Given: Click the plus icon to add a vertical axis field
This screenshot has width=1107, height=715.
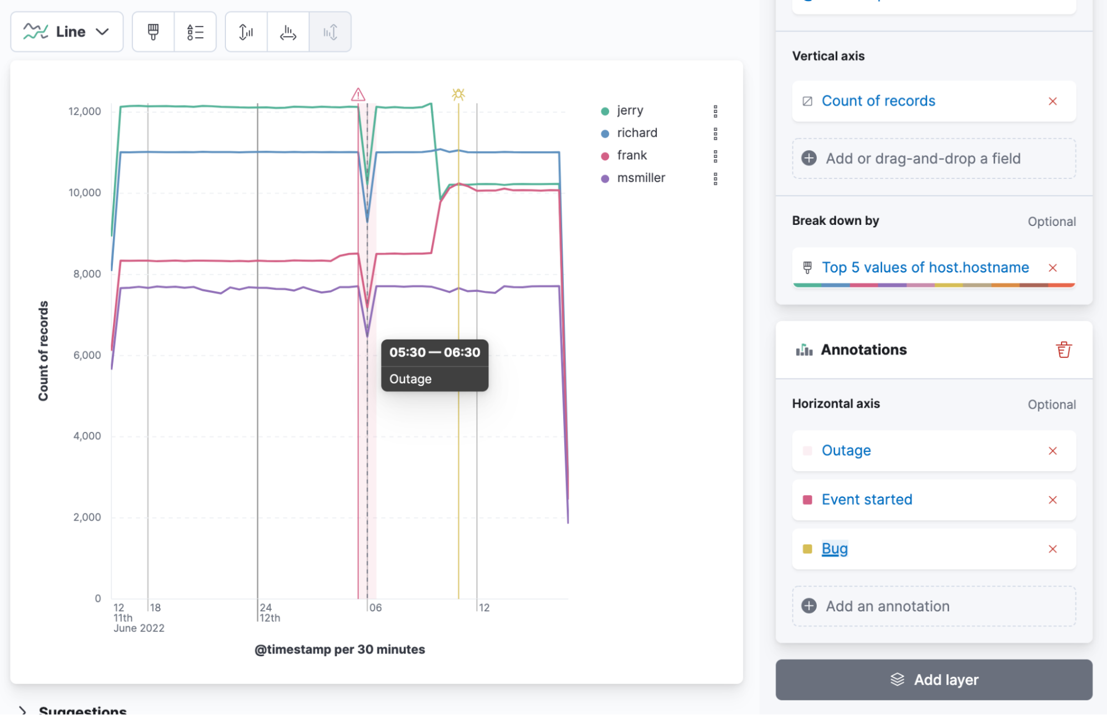Looking at the screenshot, I should [809, 158].
